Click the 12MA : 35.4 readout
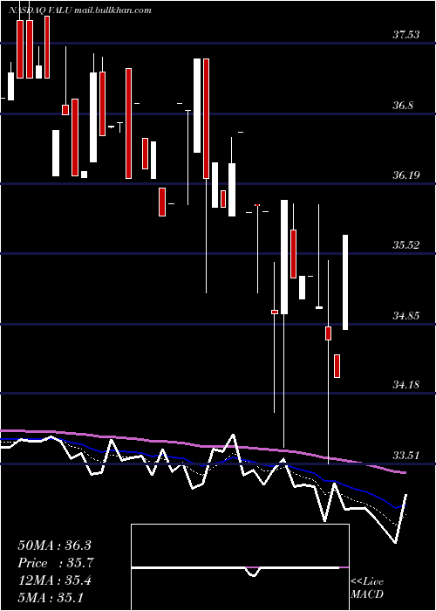 click(54, 580)
